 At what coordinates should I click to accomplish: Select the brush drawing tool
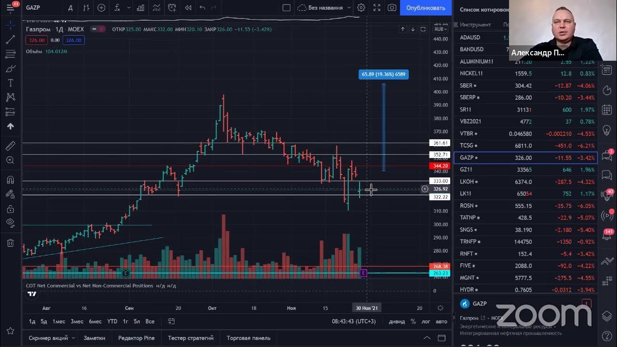click(x=10, y=69)
